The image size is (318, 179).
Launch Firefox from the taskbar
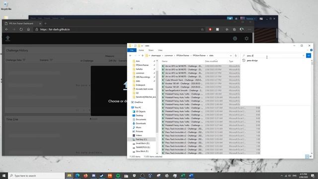point(85,176)
